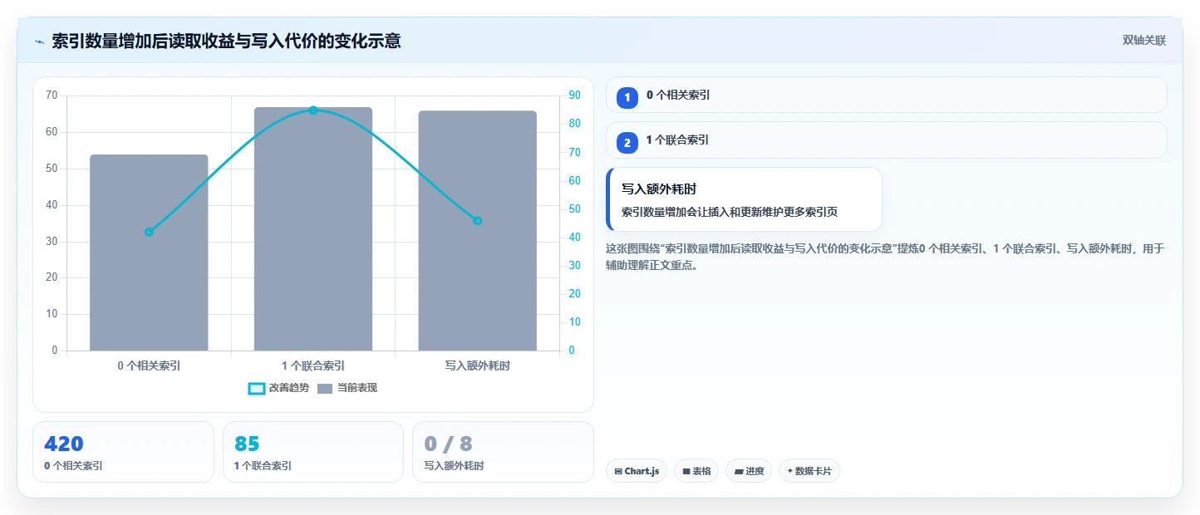Click the left axis value 70
This screenshot has width=1200, height=515.
tap(52, 96)
